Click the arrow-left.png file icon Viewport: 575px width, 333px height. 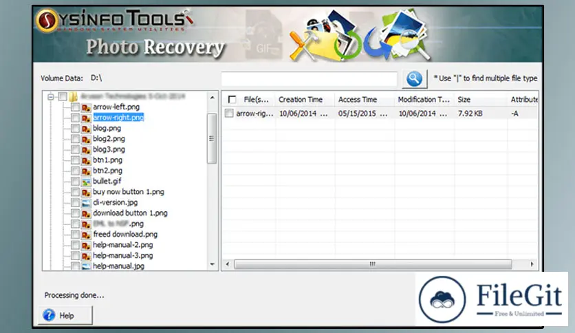pos(86,107)
